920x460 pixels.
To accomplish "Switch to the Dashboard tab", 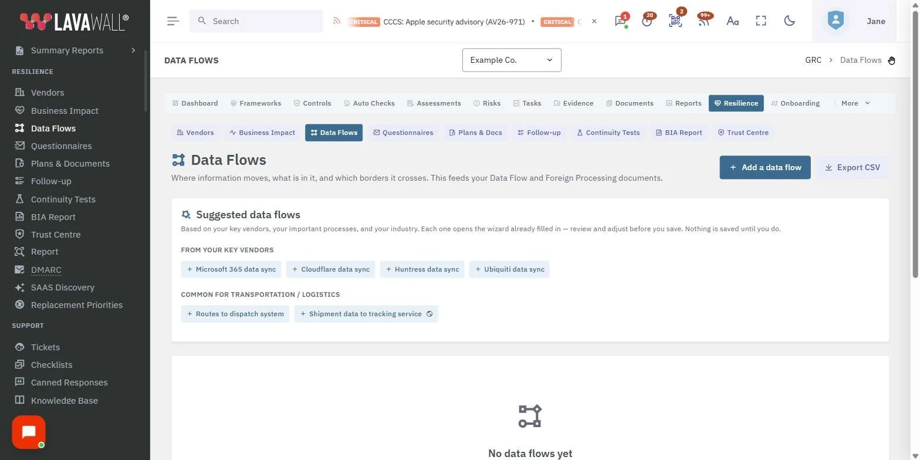I will pyautogui.click(x=195, y=103).
